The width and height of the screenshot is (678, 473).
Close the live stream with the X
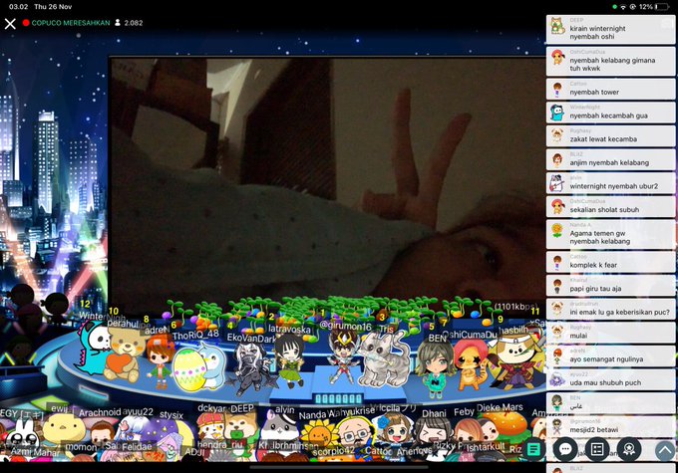(x=10, y=23)
